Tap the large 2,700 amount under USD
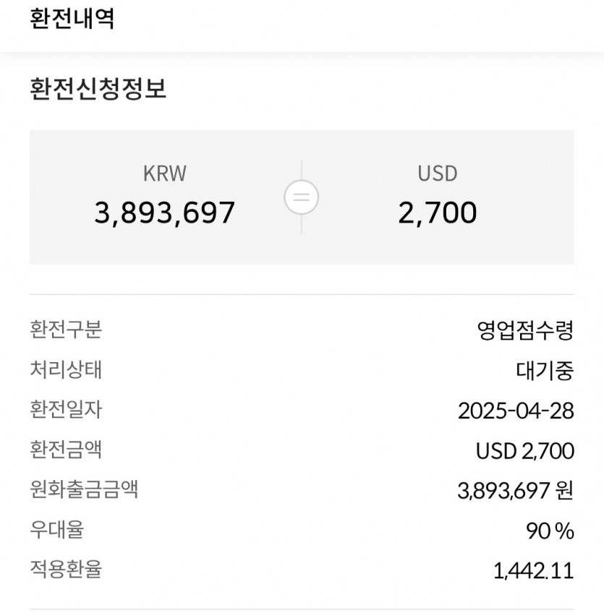Image resolution: width=604 pixels, height=613 pixels. click(437, 213)
